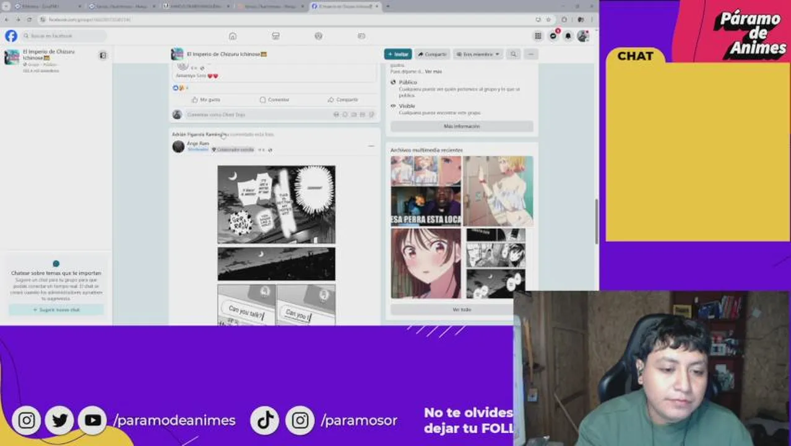
Task: Click Ver todo under recent media
Action: (x=462, y=309)
